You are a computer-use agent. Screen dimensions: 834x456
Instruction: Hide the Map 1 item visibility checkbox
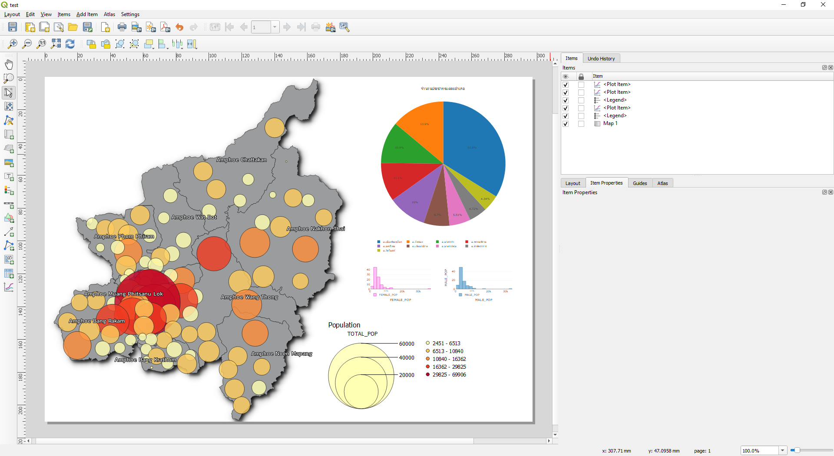click(x=566, y=124)
